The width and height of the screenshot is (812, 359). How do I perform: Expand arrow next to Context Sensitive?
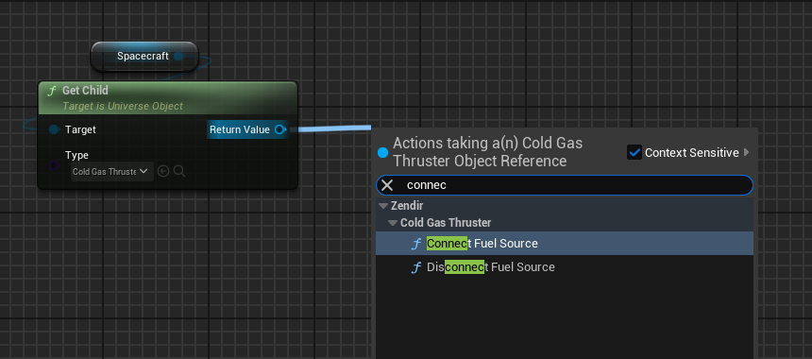[x=746, y=152]
